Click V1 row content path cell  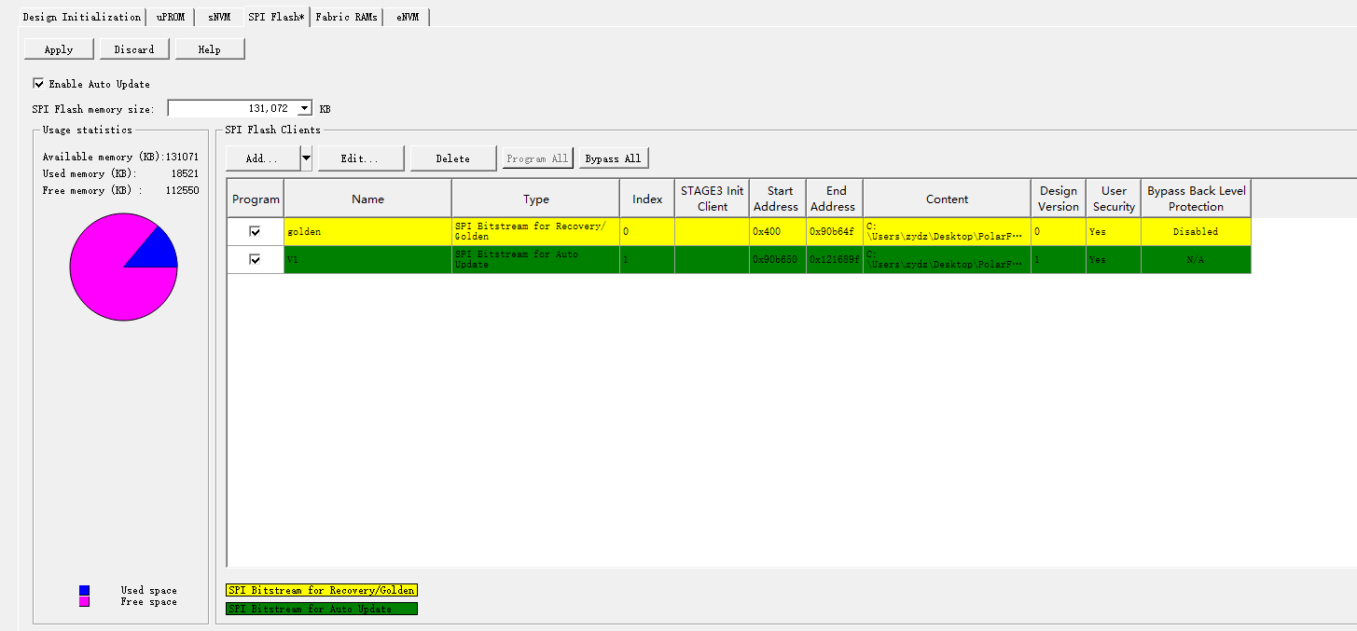coord(947,259)
